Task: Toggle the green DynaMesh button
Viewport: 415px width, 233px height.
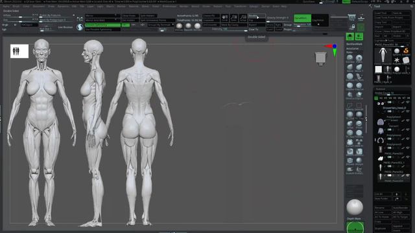Action: [302, 18]
